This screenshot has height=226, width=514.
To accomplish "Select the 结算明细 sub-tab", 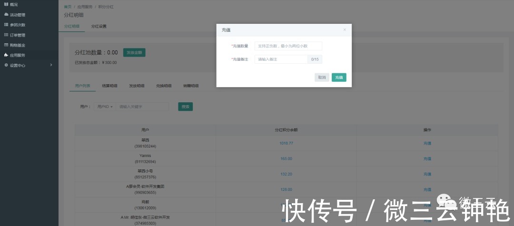I will pyautogui.click(x=109, y=86).
